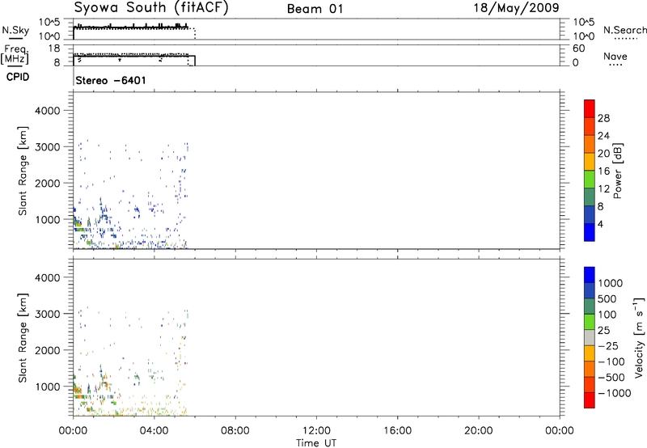Click the 'N.Sky' legend label
Screen dimensions: 647x448
click(15, 30)
